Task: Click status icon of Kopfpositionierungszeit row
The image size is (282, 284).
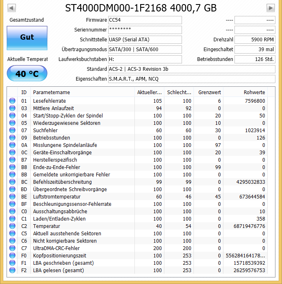Action: click(12, 255)
